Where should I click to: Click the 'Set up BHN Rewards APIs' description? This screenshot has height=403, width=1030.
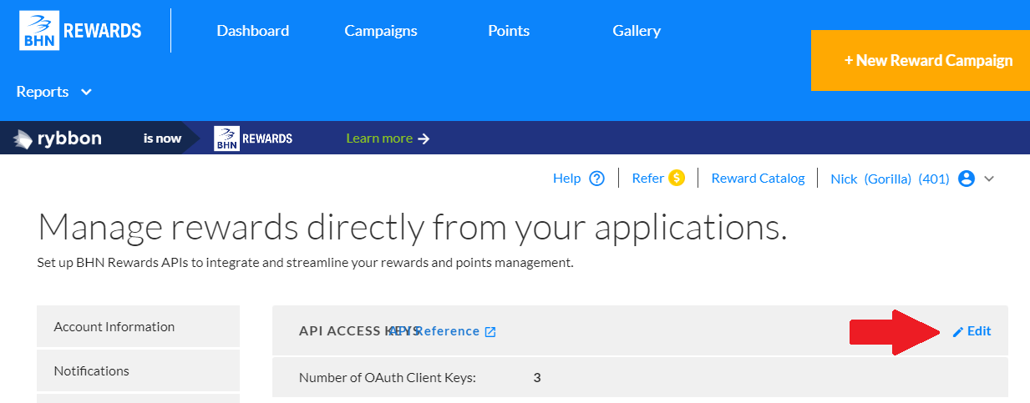point(306,263)
